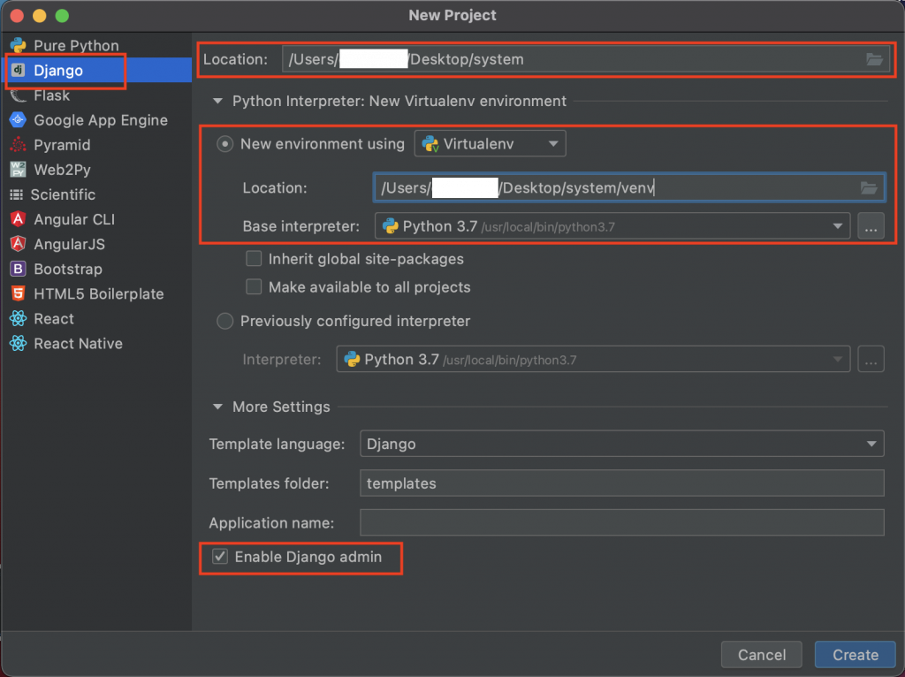Check Inherit global site-packages

click(x=254, y=259)
